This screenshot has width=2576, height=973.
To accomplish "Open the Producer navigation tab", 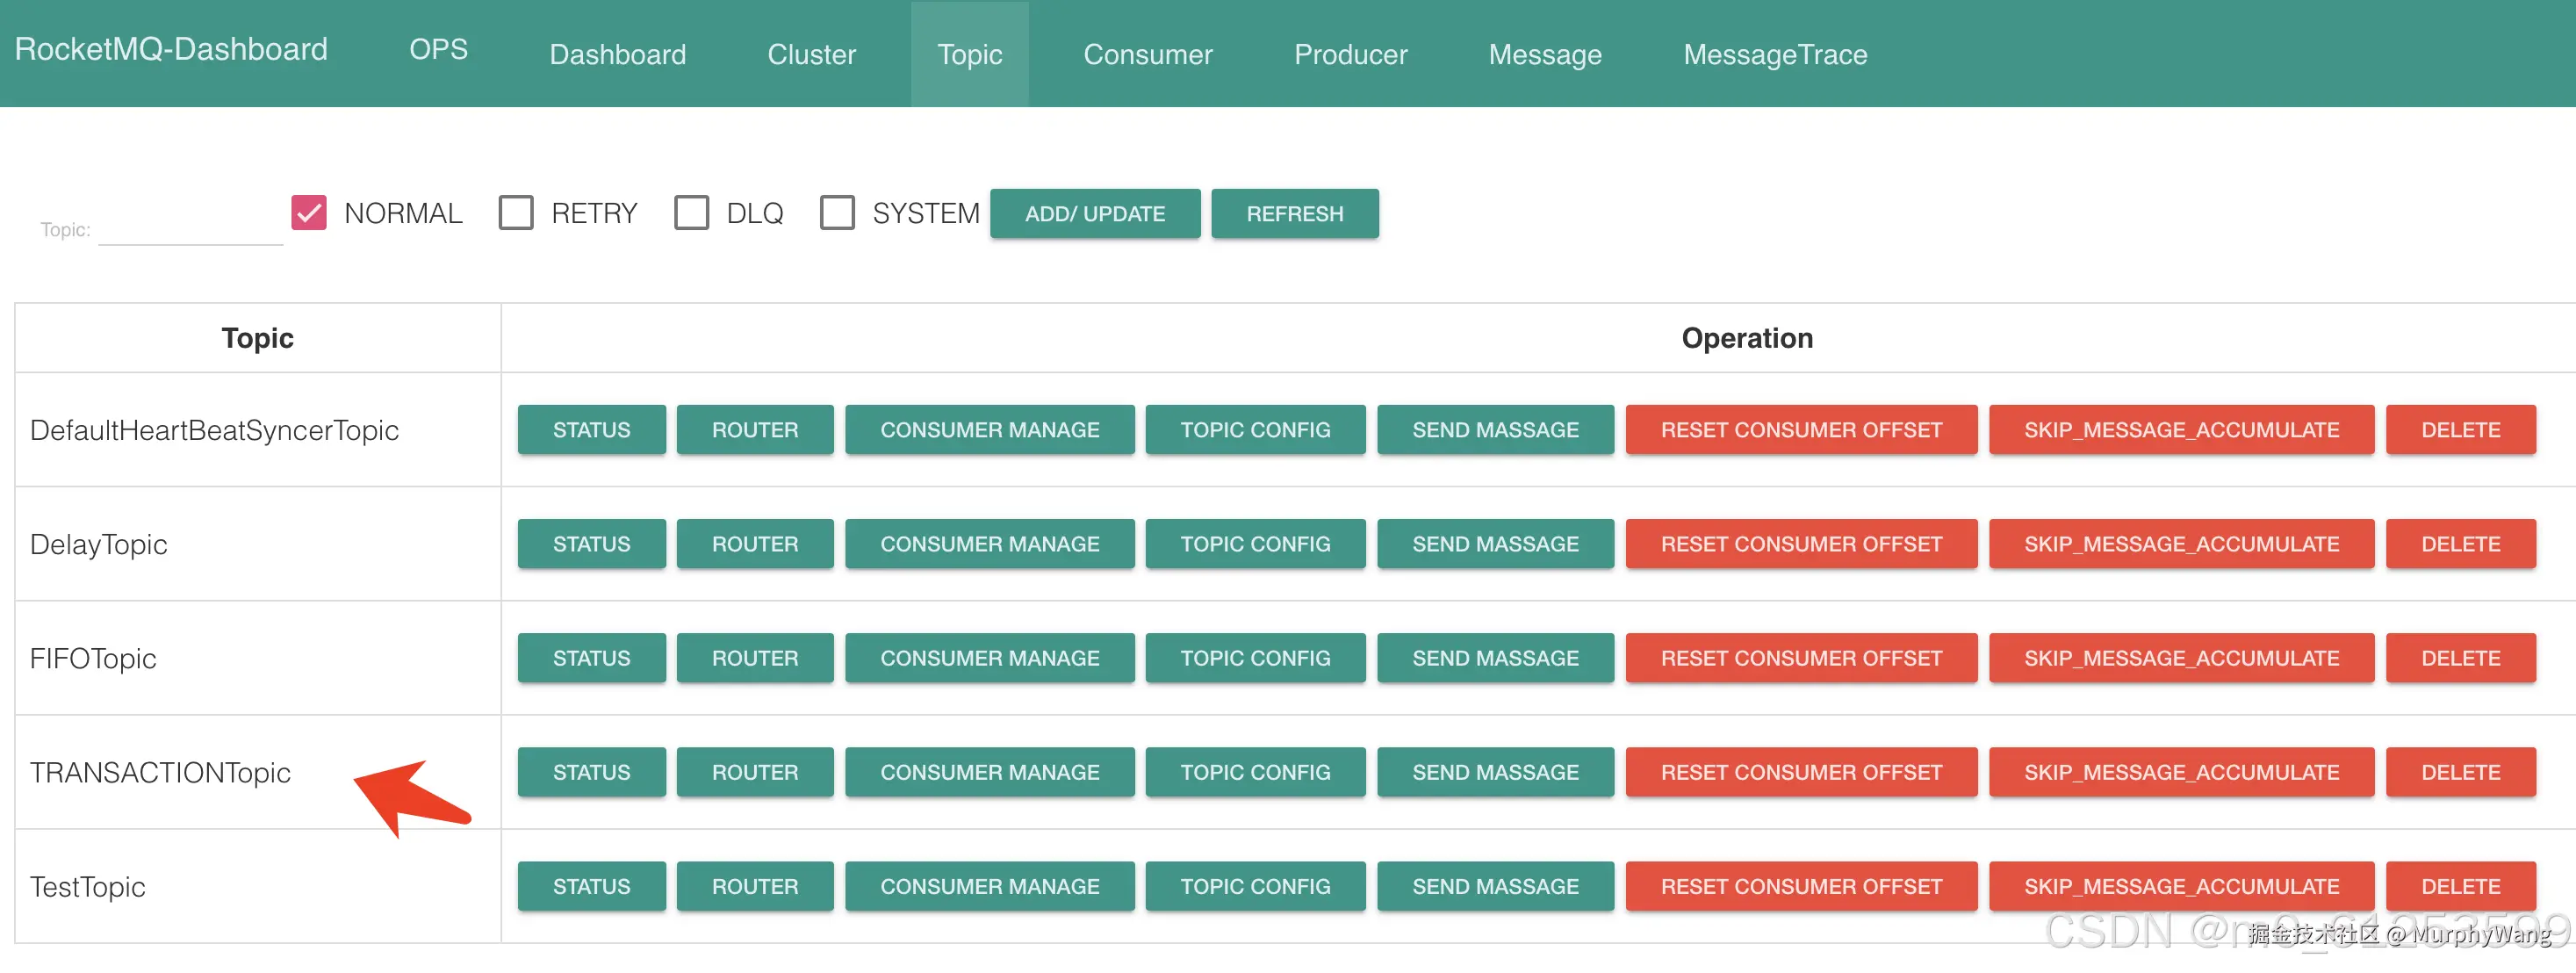I will pyautogui.click(x=1350, y=54).
